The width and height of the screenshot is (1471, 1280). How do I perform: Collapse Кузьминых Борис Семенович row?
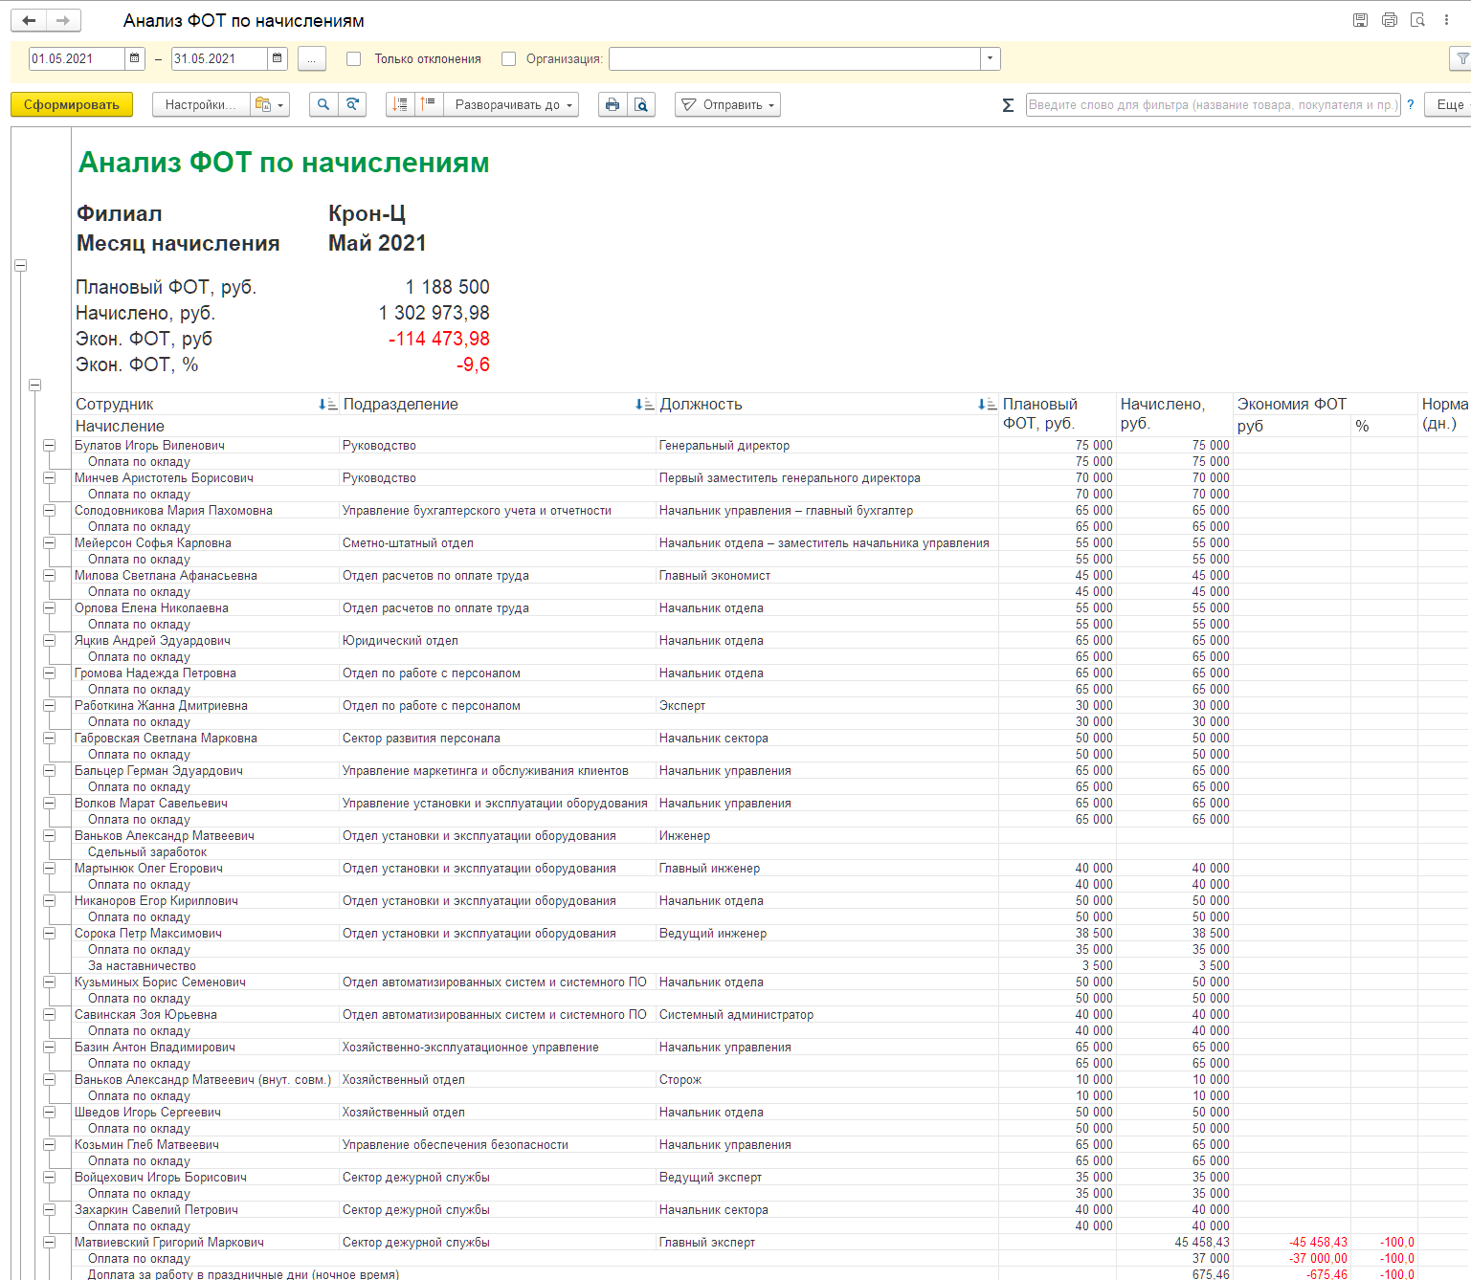click(x=49, y=982)
